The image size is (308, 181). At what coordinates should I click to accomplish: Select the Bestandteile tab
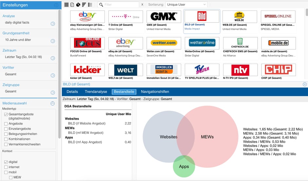tap(124, 92)
